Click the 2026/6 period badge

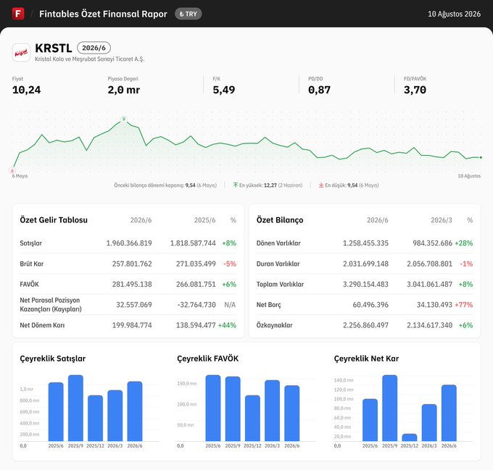[94, 48]
